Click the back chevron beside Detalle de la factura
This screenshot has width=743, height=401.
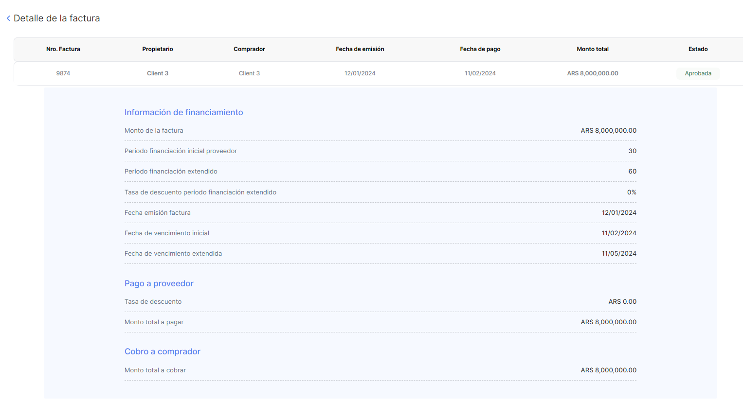click(8, 18)
